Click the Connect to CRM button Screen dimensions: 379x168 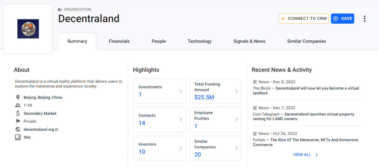[x=304, y=19]
